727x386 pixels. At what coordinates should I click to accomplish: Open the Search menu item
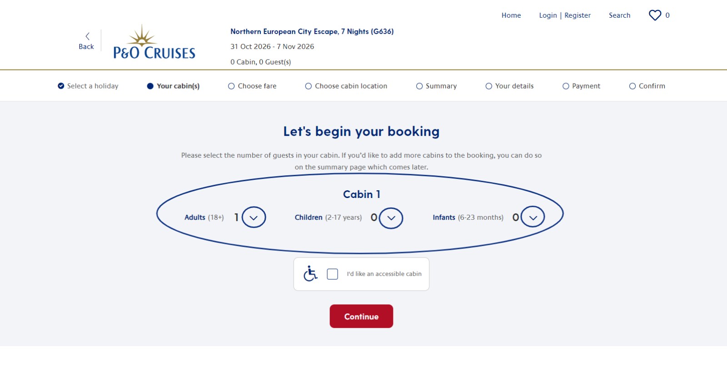coord(619,15)
